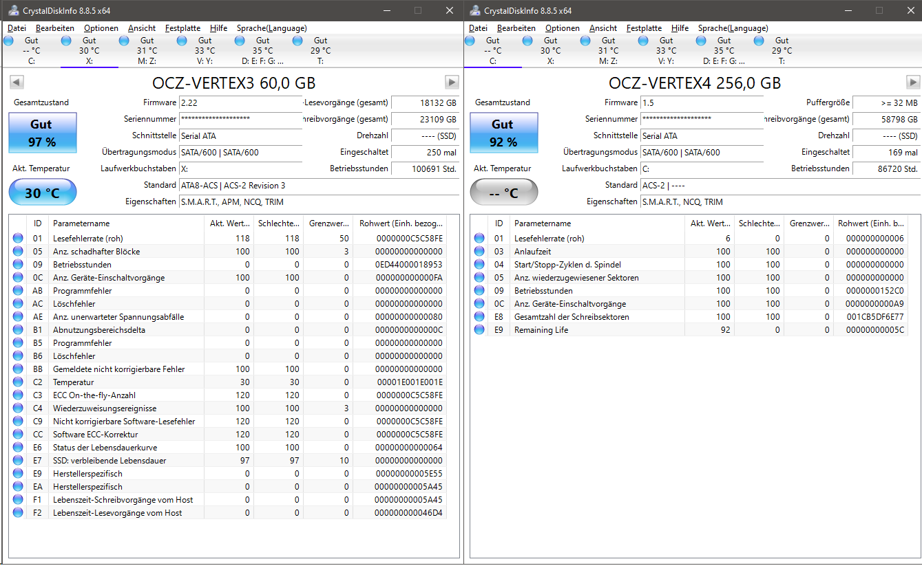Click Firmware field showing 1.5
Image resolution: width=922 pixels, height=568 pixels.
pyautogui.click(x=702, y=102)
